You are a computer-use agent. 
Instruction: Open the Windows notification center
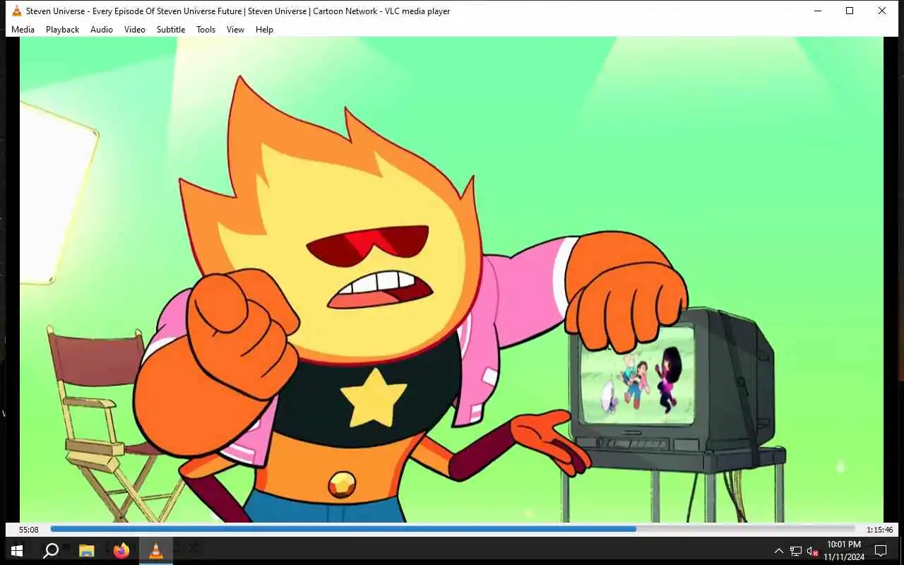(x=881, y=550)
